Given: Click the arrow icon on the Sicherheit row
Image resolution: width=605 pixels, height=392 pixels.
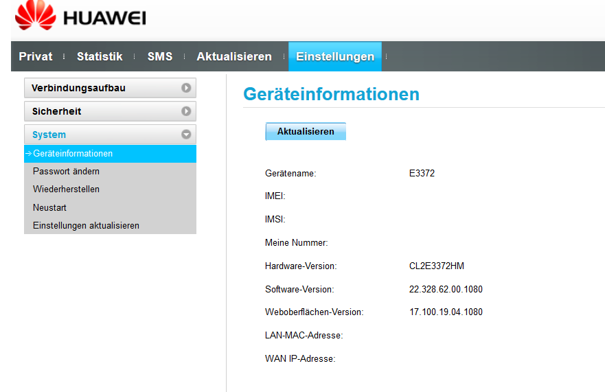Looking at the screenshot, I should 186,111.
